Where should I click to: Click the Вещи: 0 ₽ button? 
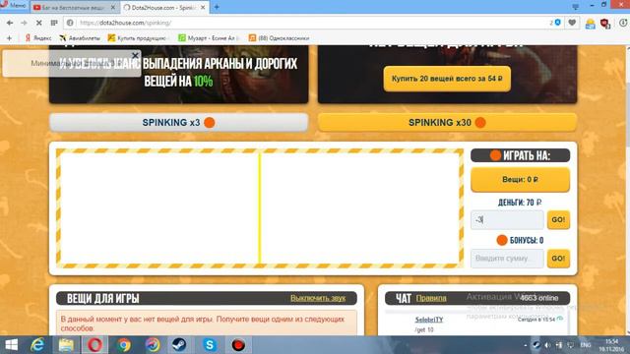(x=520, y=179)
